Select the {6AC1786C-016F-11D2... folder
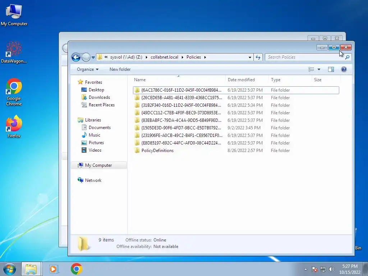368x276 pixels. coord(236,90)
